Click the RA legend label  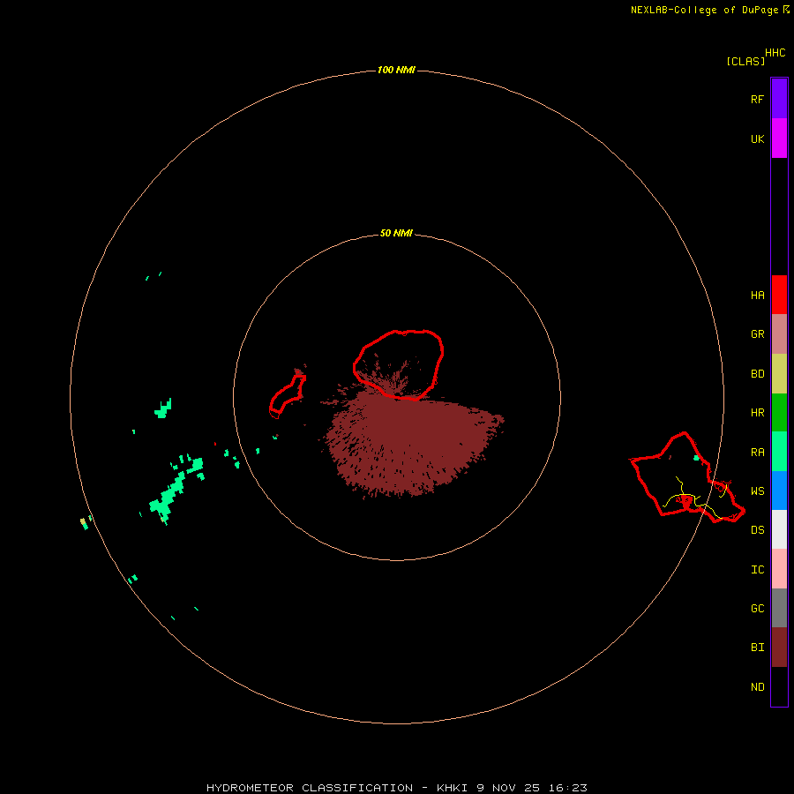tap(757, 453)
